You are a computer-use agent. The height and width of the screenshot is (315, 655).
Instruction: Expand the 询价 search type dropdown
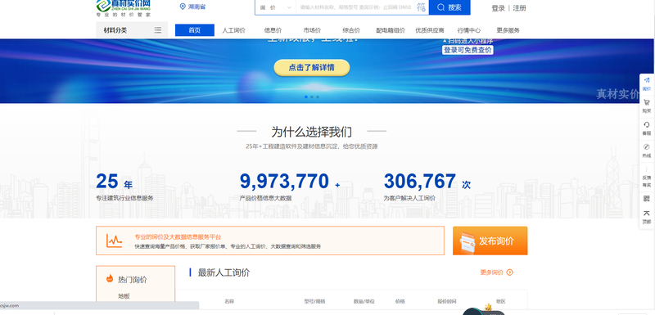pyautogui.click(x=275, y=7)
